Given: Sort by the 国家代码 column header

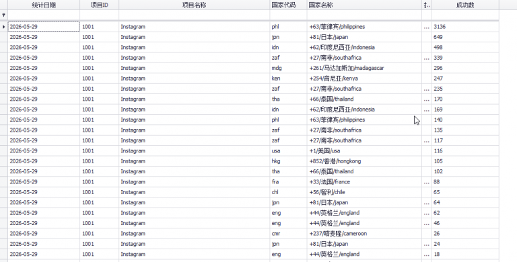Looking at the screenshot, I should 288,5.
